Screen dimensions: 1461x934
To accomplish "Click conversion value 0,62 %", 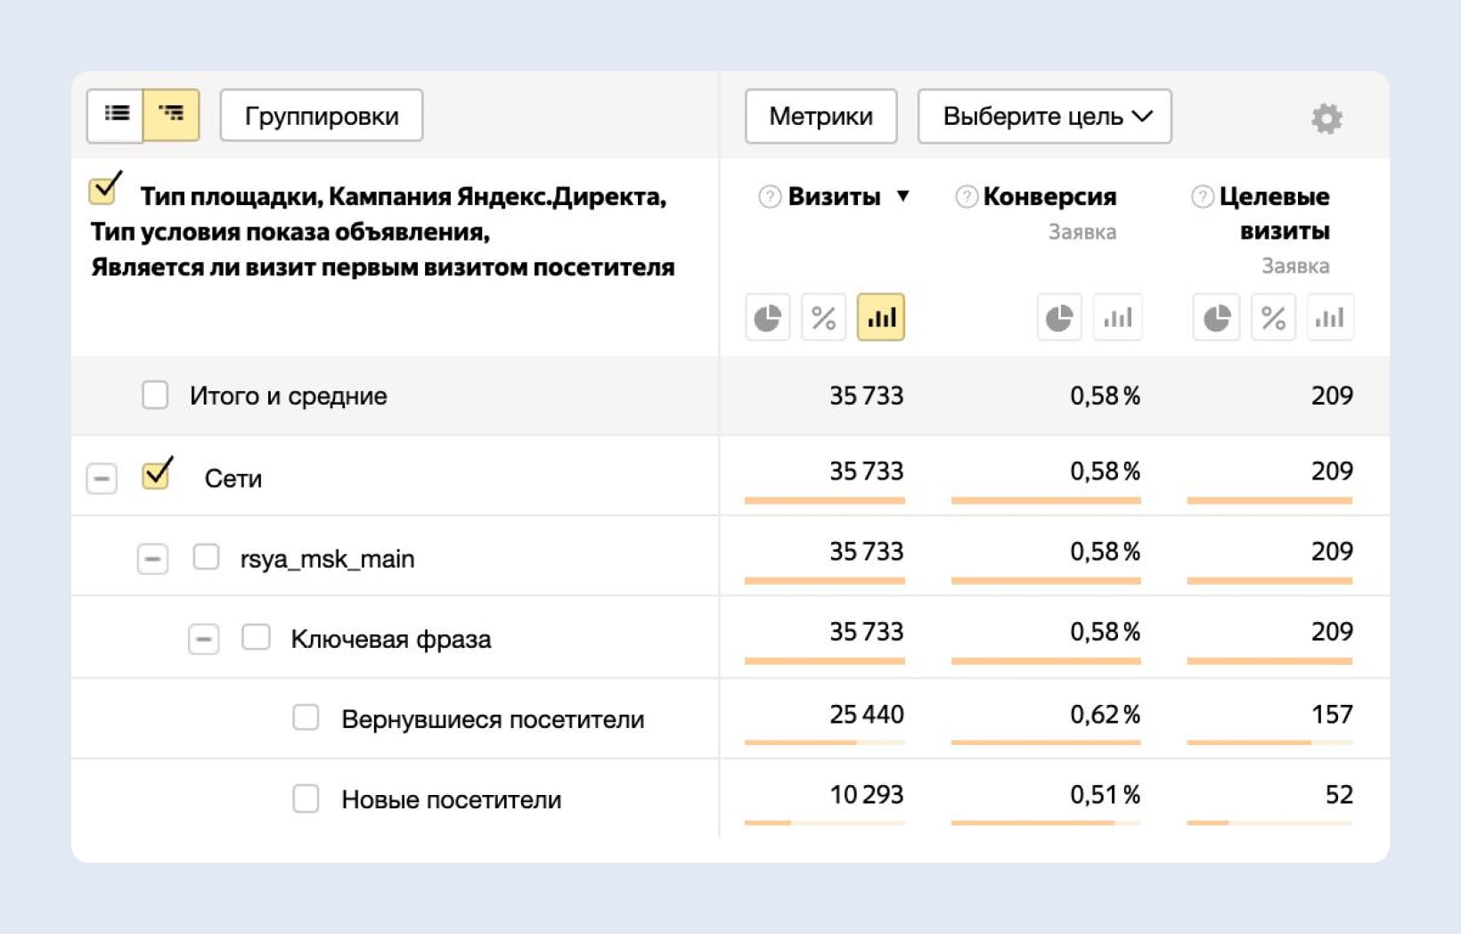I will pyautogui.click(x=1106, y=714).
